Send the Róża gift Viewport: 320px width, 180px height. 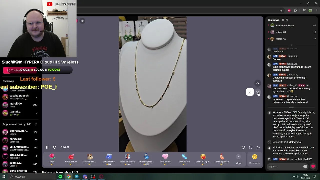point(52,159)
